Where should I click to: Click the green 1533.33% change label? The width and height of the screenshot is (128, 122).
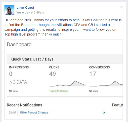click(x=58, y=91)
